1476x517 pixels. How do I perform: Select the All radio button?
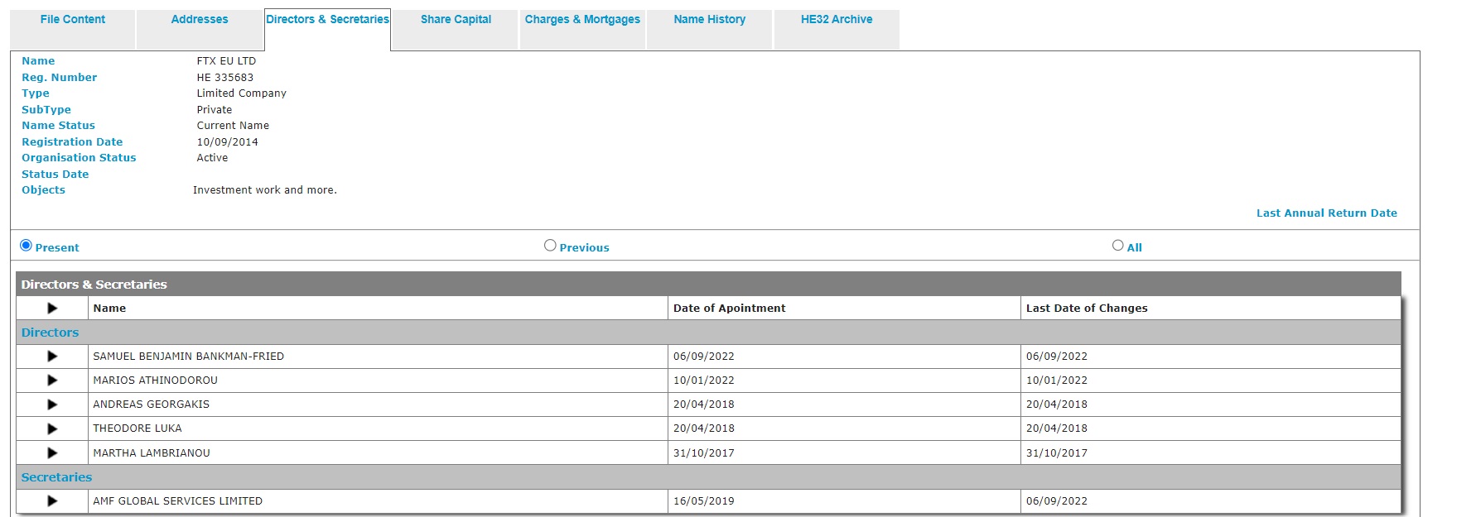(1117, 246)
